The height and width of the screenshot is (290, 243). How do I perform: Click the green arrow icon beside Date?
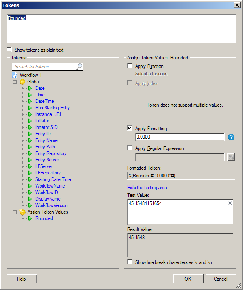coord(30,88)
